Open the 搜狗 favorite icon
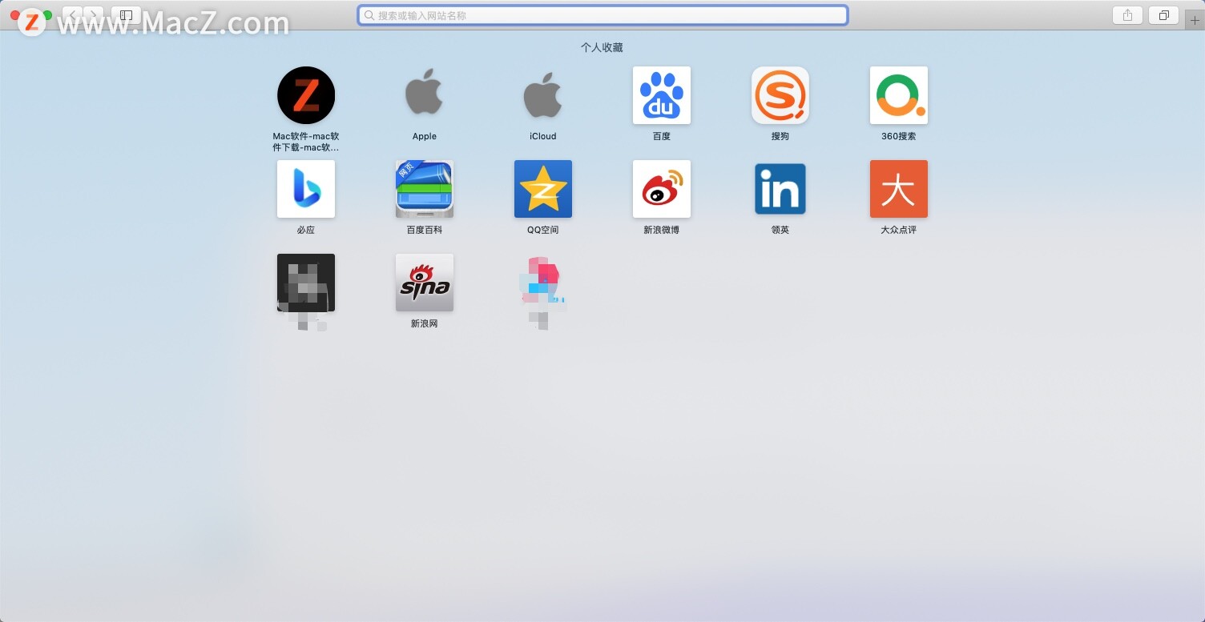The width and height of the screenshot is (1205, 622). [x=780, y=95]
